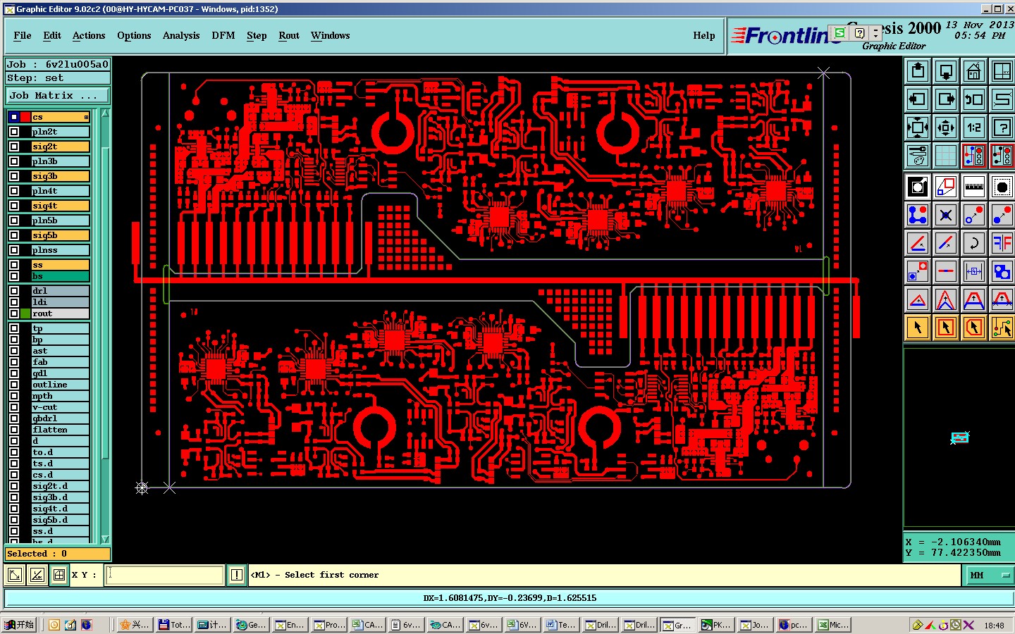
Task: Select the plain arrow pointer tool
Action: click(918, 328)
